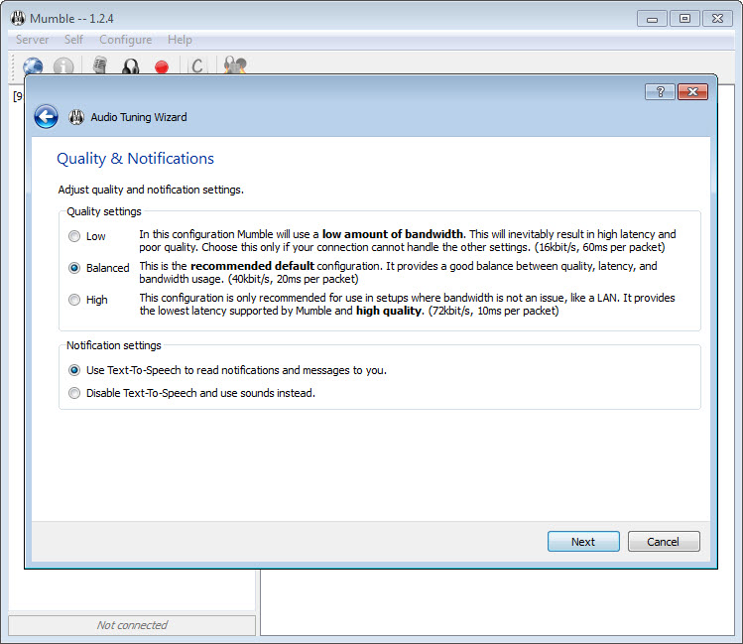743x644 pixels.
Task: Minimize the Mumble main window
Action: 652,19
